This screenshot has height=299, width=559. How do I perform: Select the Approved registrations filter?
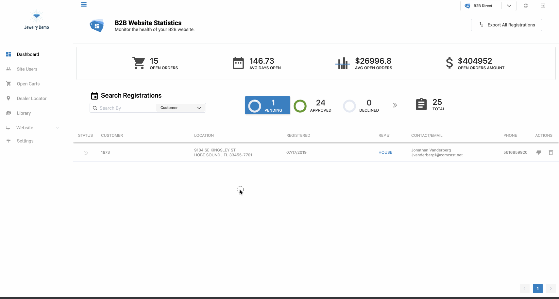click(x=313, y=106)
